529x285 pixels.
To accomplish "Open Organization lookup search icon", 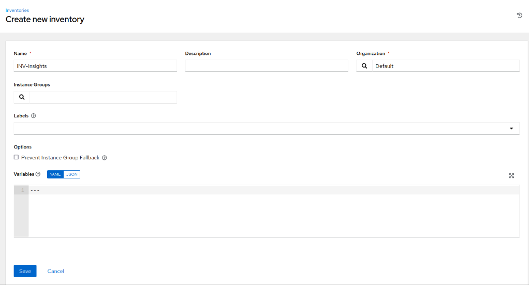I will pos(364,66).
